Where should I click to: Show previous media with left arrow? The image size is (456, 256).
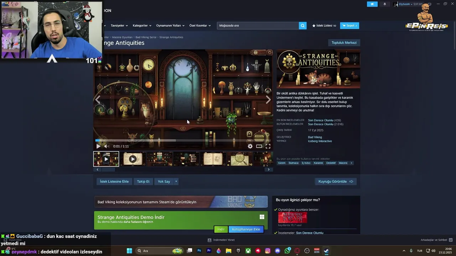pyautogui.click(x=98, y=100)
